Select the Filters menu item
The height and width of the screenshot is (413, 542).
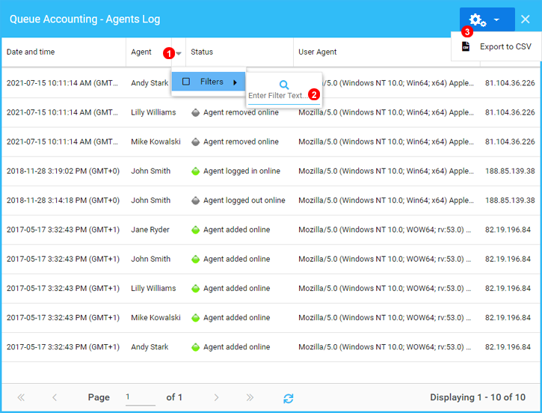[212, 82]
